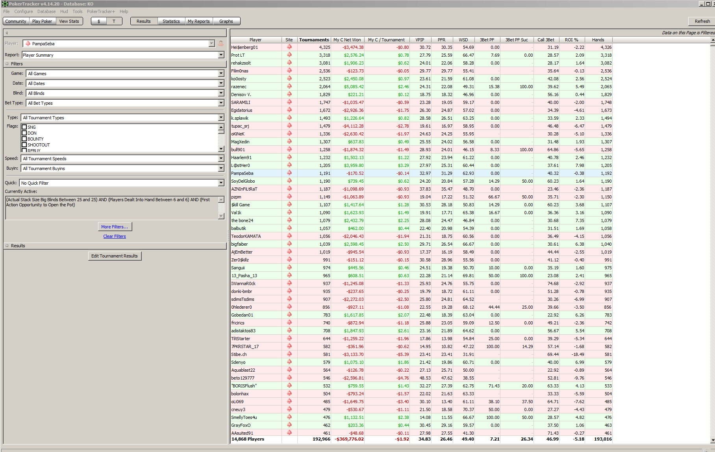Image resolution: width=715 pixels, height=452 pixels.
Task: Click the site icon in bolonhax row
Action: (289, 394)
